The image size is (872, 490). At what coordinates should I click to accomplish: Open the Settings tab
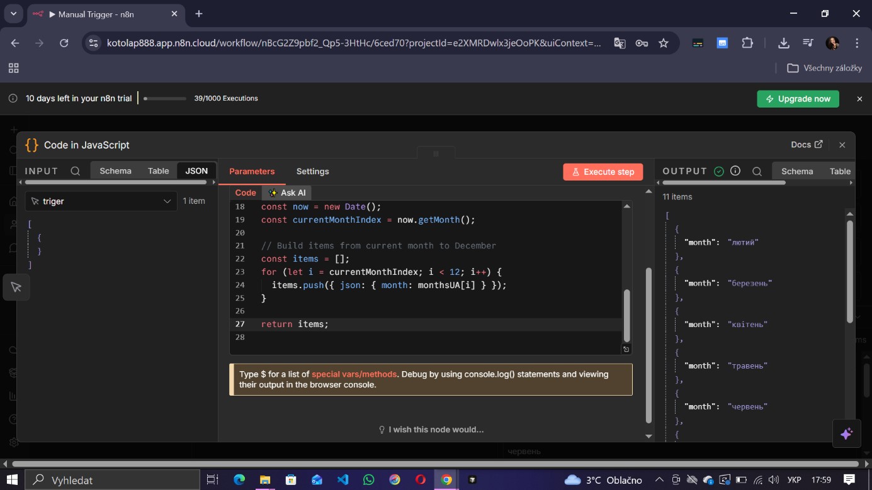point(313,171)
